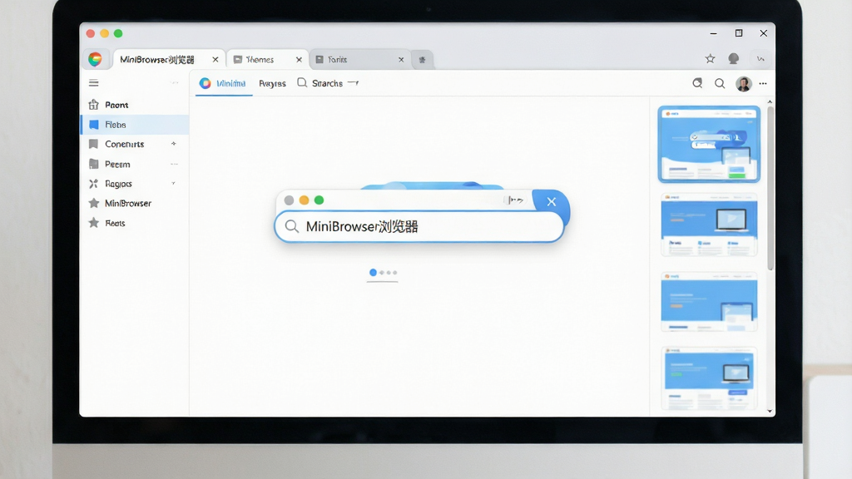
Task: Bookmark page with star icon
Action: coord(710,59)
